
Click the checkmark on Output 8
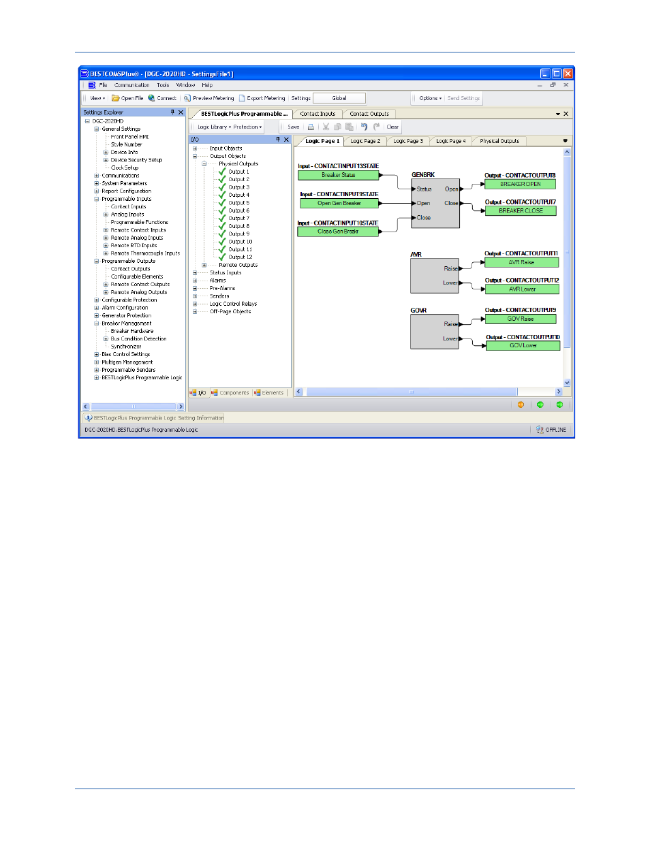[x=222, y=226]
